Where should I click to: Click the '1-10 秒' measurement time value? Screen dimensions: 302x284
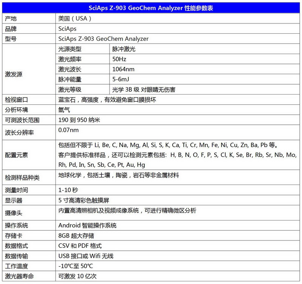[68, 190]
